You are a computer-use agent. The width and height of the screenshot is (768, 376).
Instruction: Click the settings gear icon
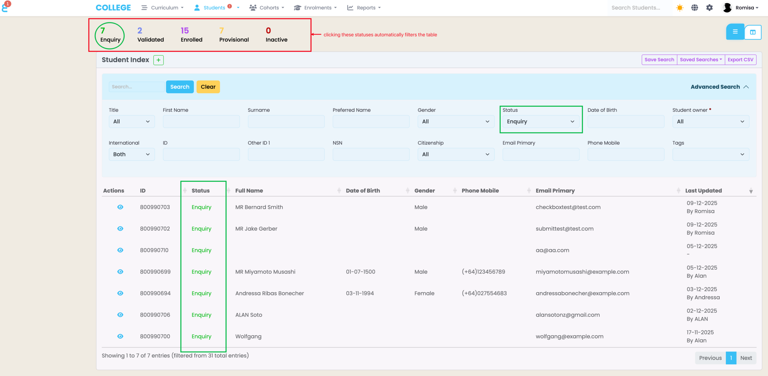[x=709, y=8]
